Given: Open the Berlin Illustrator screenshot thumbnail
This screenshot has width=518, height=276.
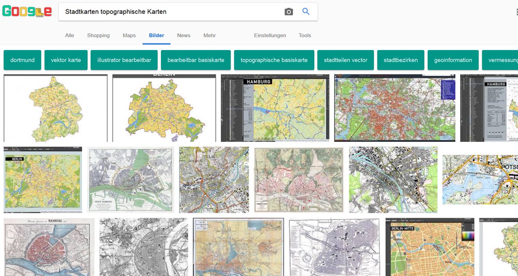Looking at the screenshot, I should pyautogui.click(x=43, y=180).
